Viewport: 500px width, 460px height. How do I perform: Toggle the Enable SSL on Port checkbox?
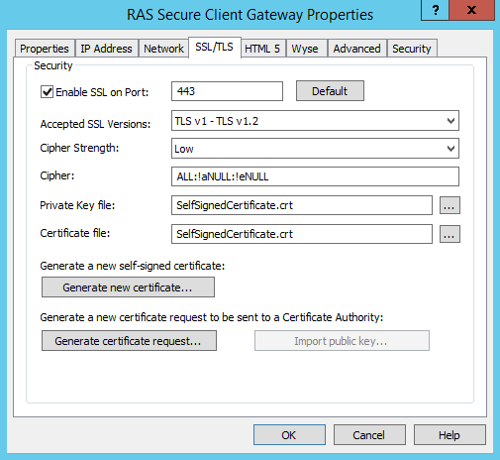pos(47,92)
